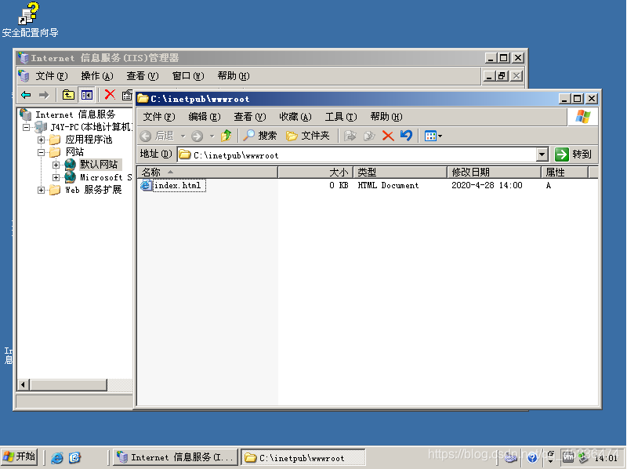Click second quick launch icon
Image resolution: width=627 pixels, height=469 pixels.
[x=74, y=457]
